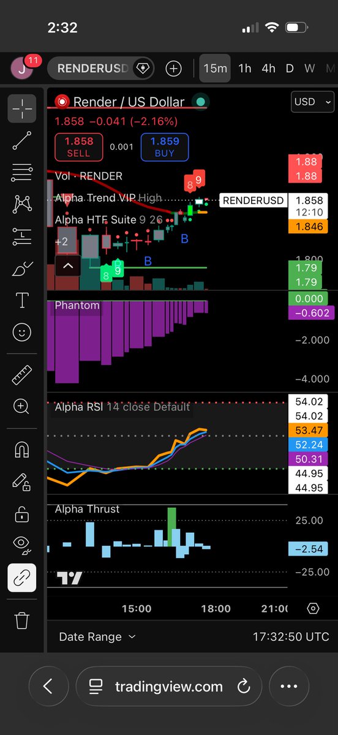
Task: Click the TradingView logo
Action: coord(69,578)
